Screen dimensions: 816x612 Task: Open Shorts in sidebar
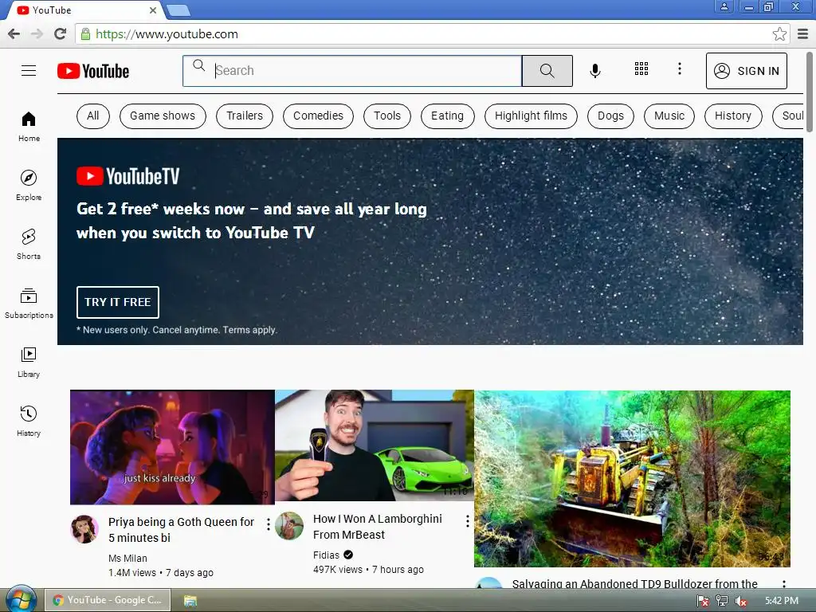tap(29, 244)
